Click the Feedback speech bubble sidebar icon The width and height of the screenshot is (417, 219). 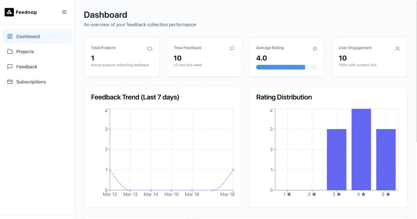tap(10, 67)
